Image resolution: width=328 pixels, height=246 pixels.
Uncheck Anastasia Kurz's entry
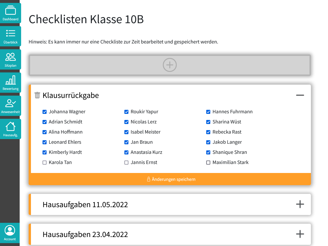click(126, 152)
